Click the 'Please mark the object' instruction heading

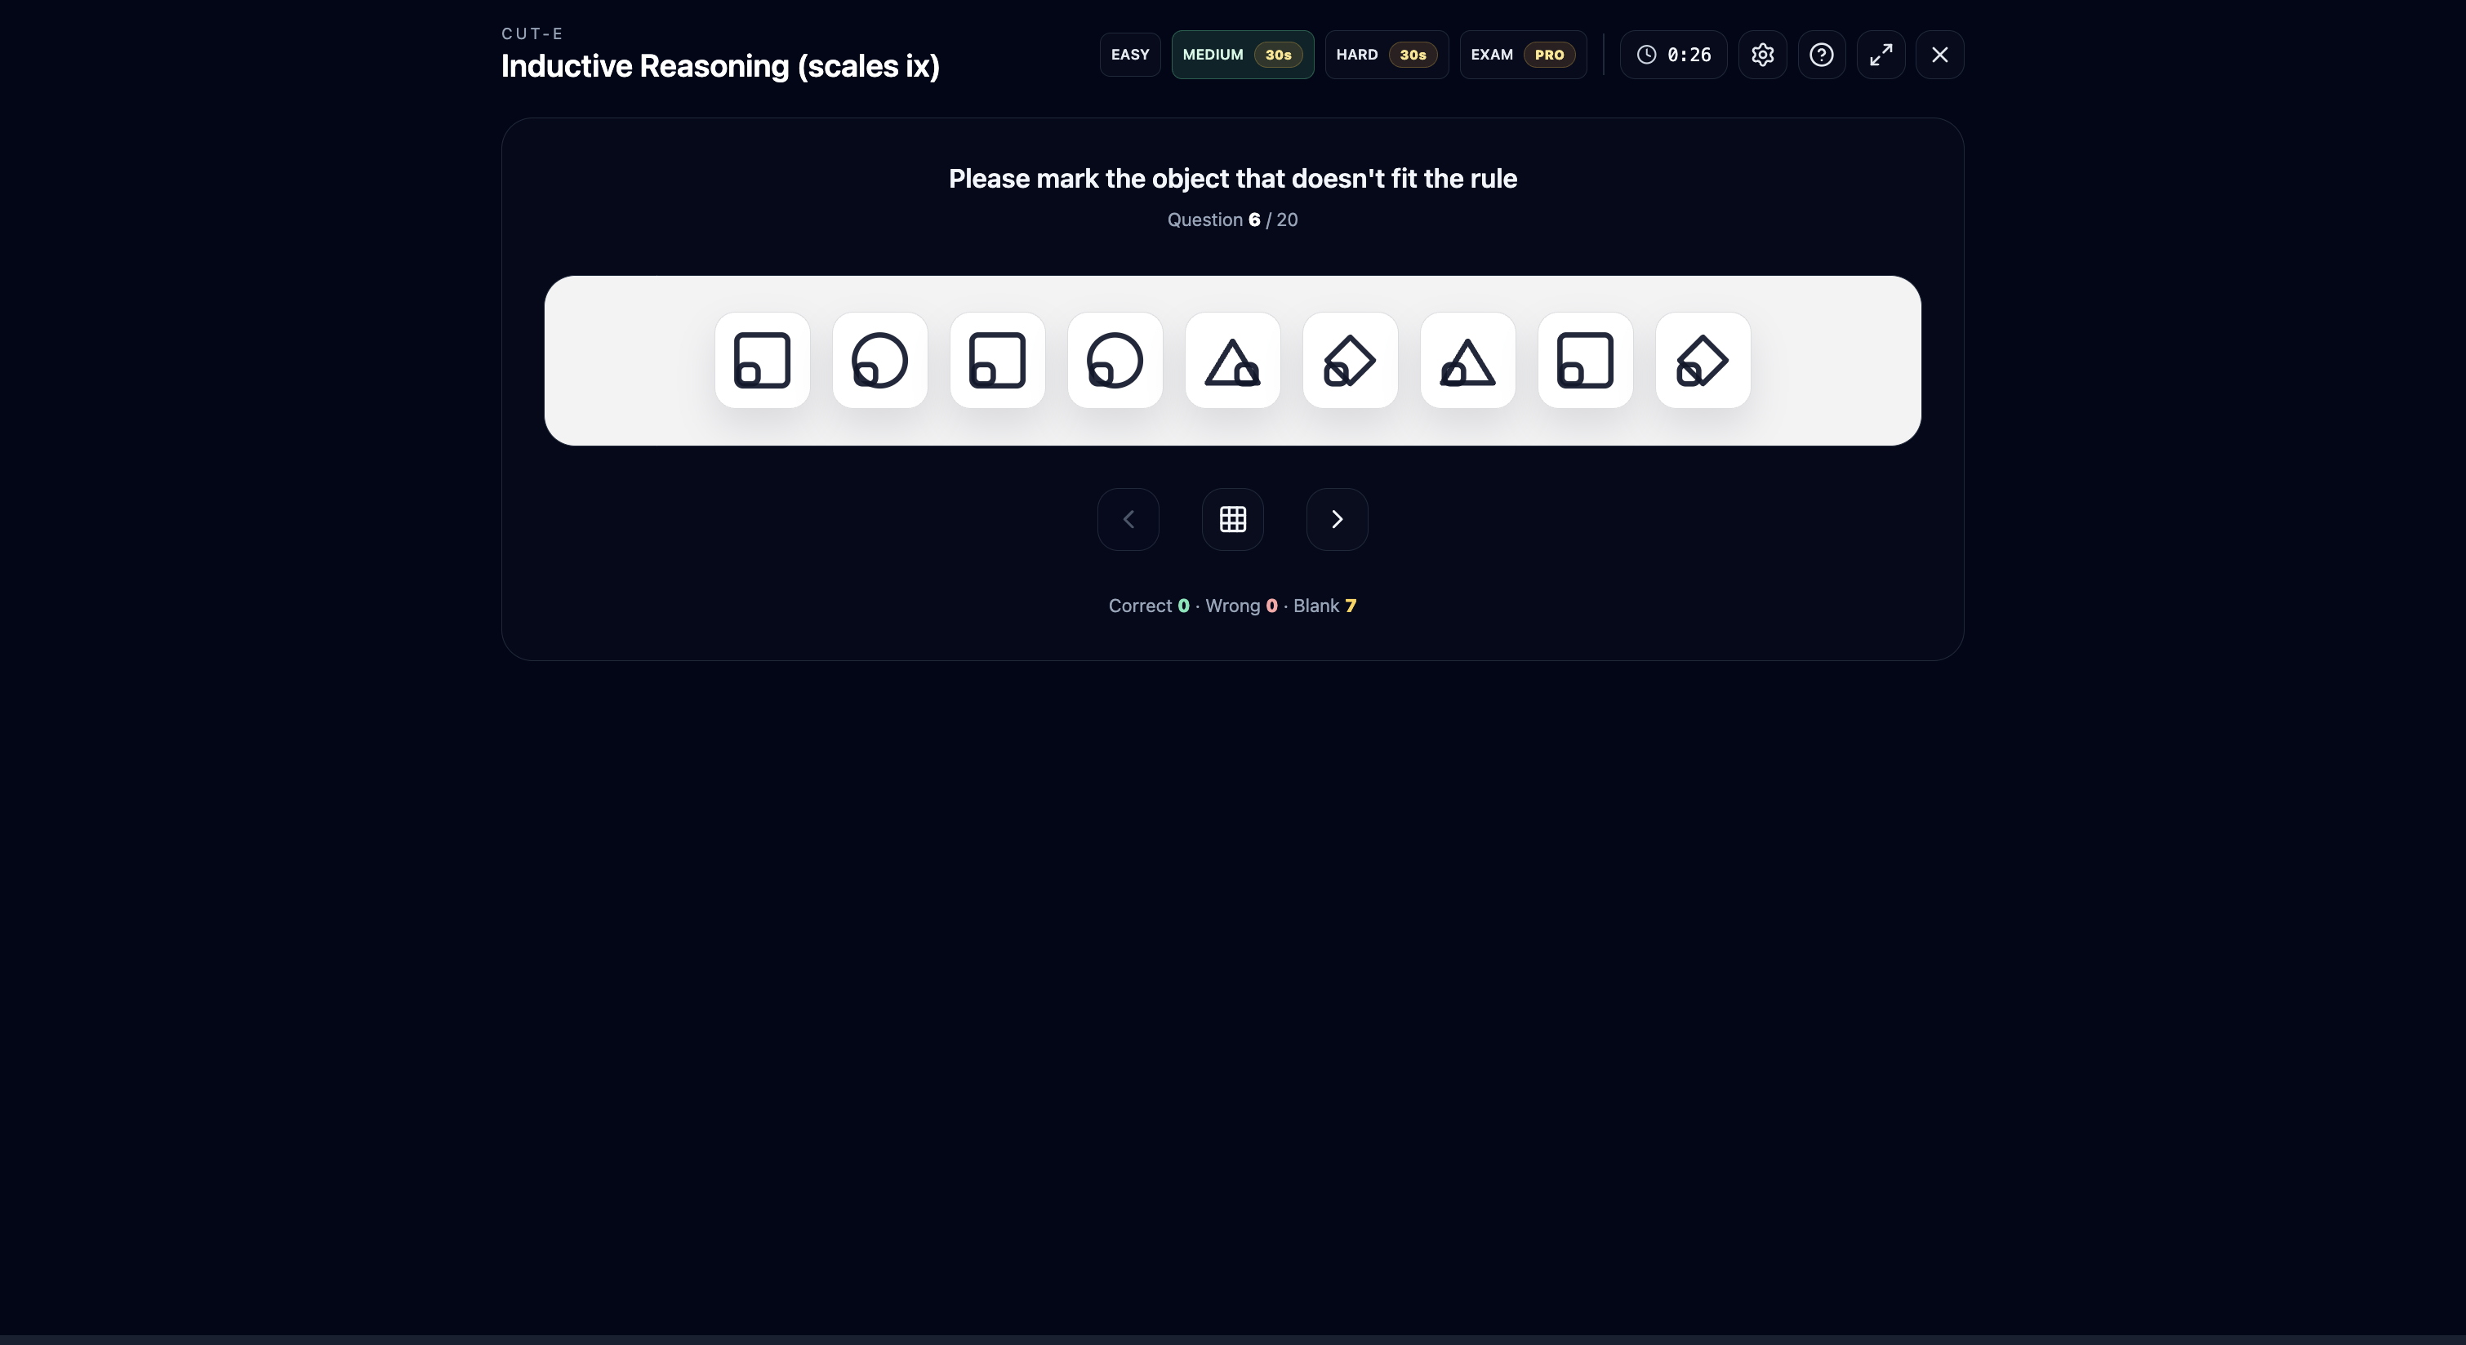[1233, 179]
